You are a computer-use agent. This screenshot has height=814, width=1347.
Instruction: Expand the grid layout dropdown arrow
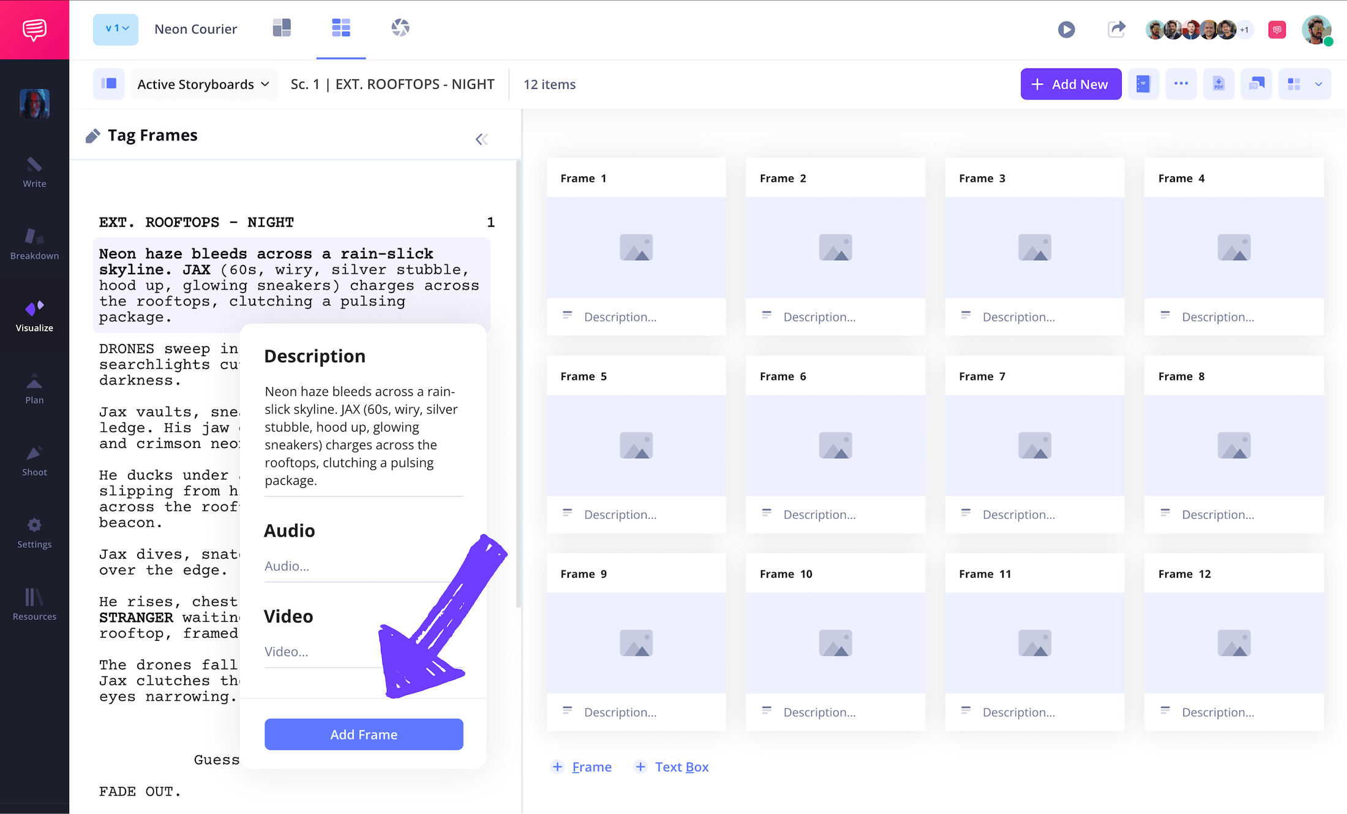coord(1319,84)
